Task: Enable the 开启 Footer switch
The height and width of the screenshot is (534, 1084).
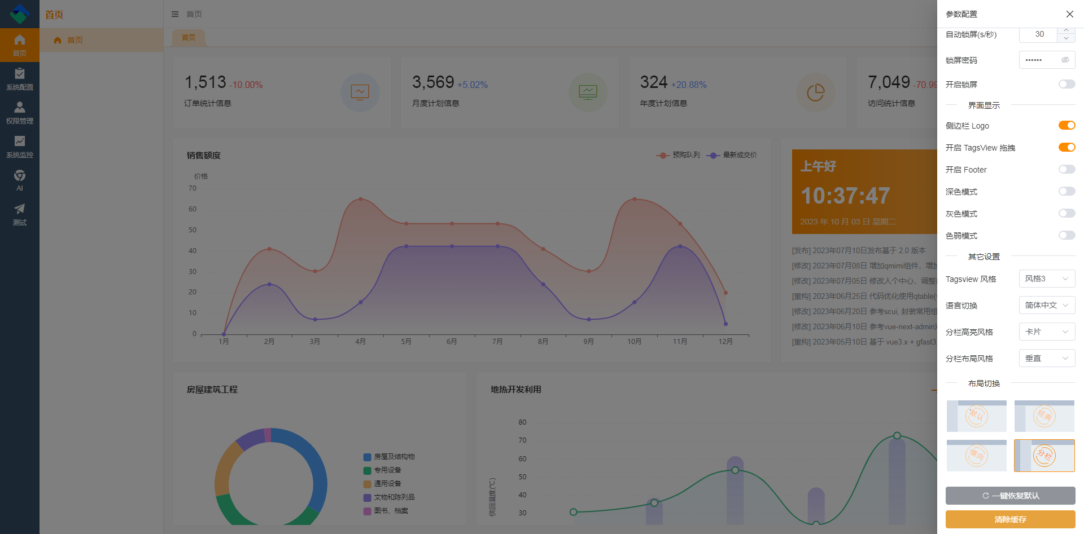Action: [1066, 169]
